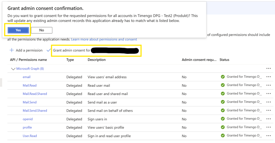Open the Mail.Send permission
Screen dimensions: 275x143
30,102
